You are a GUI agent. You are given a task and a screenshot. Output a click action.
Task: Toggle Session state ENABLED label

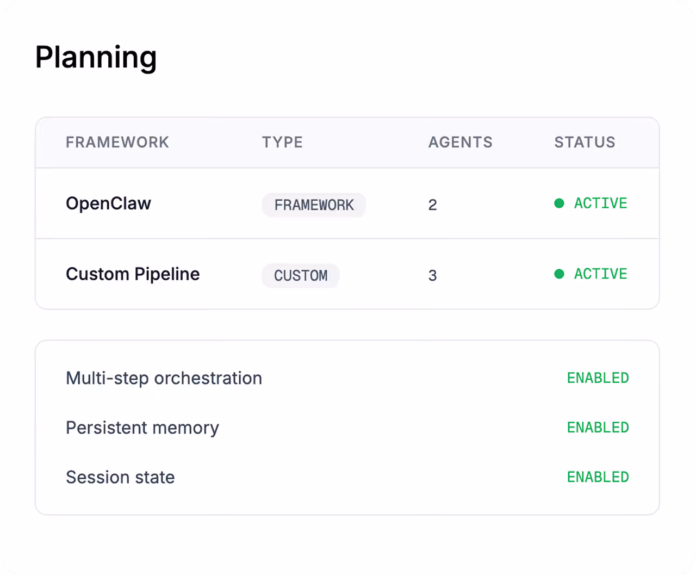click(x=598, y=477)
